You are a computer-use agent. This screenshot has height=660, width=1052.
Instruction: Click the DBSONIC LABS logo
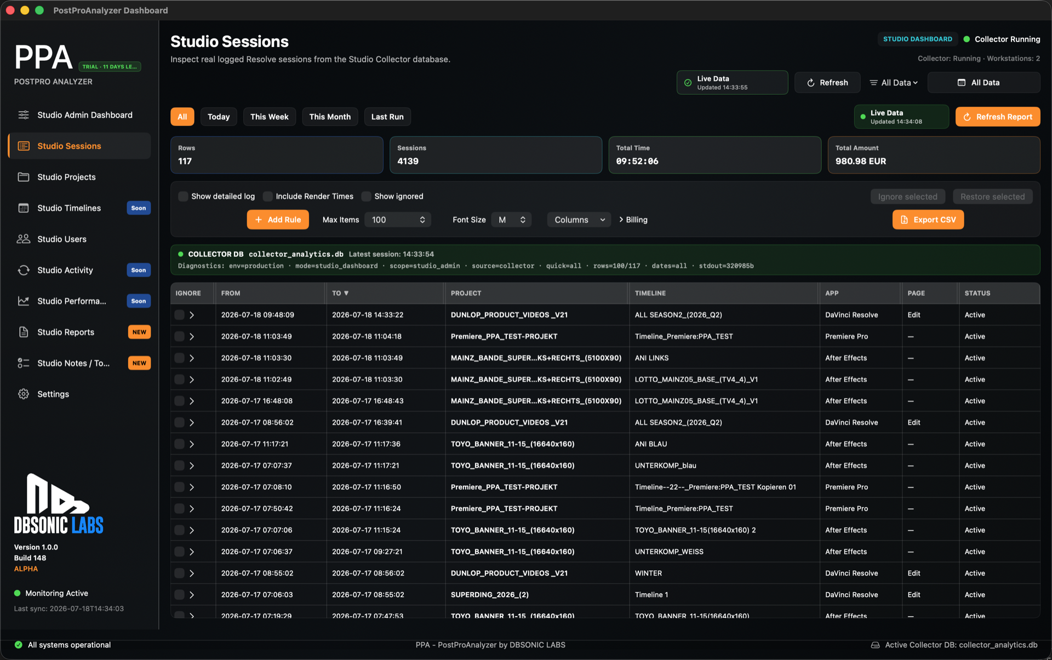click(x=58, y=504)
